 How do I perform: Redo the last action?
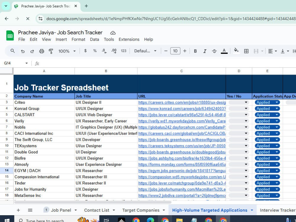point(32,51)
